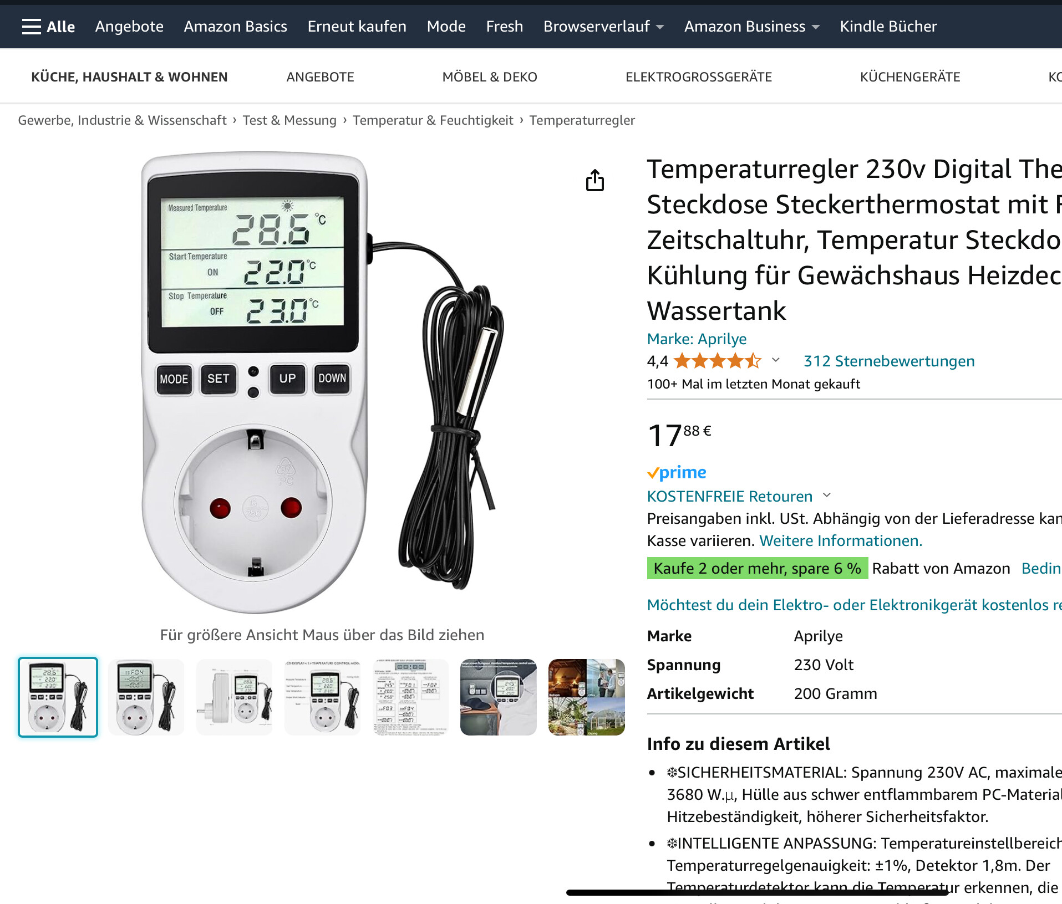Select the second product thumbnail

click(146, 697)
